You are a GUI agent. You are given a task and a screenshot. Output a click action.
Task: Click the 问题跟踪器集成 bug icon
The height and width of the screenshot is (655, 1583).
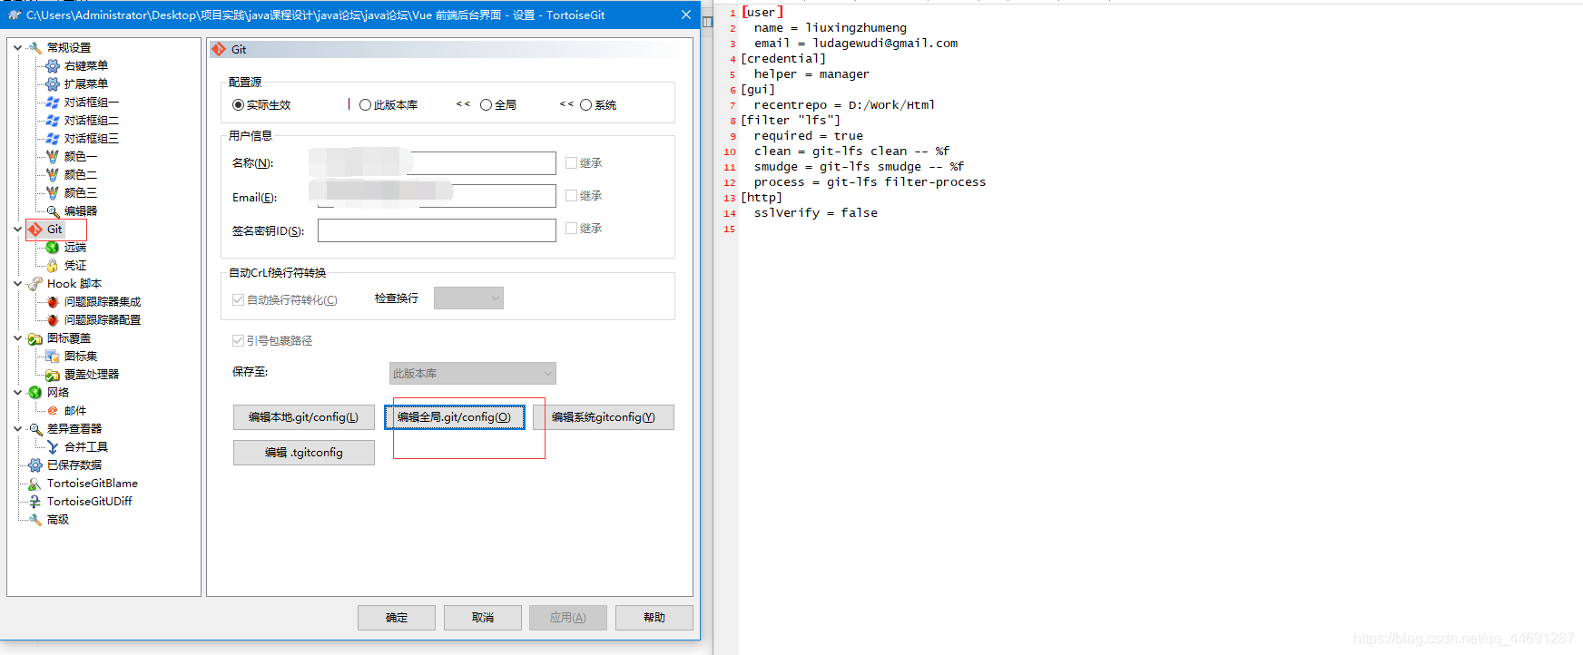tap(53, 302)
